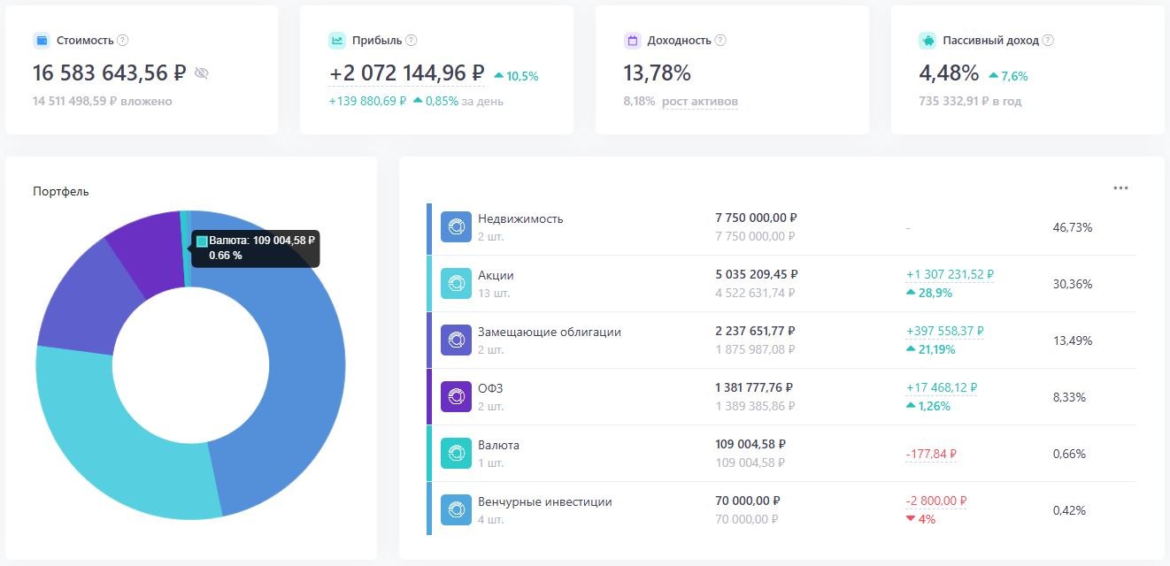Click the total profit +2 072 144,96 ₽ value

tap(407, 73)
